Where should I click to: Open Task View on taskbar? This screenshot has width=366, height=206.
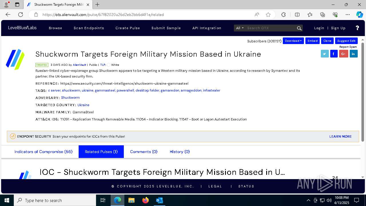point(103,200)
